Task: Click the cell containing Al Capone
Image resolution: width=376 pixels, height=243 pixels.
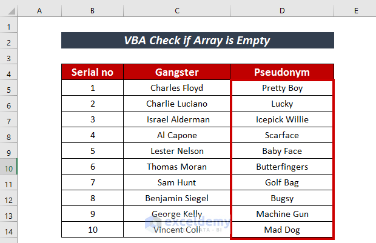Action: pos(176,135)
